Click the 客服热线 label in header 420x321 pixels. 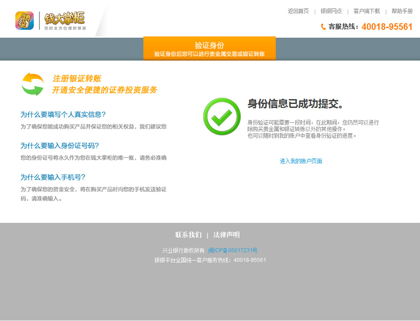pos(343,26)
